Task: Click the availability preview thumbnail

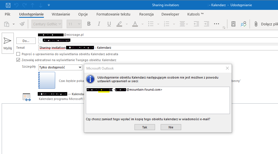Action: point(47,80)
